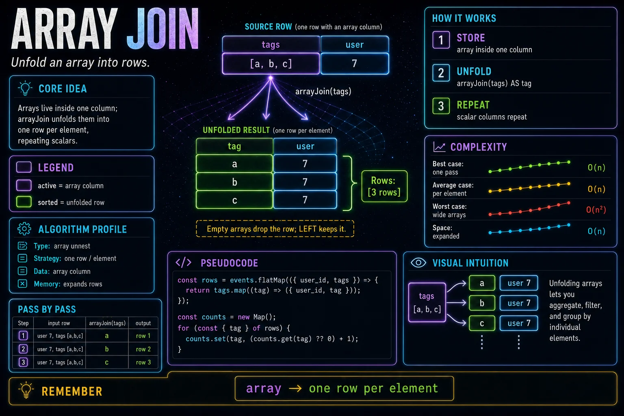The image size is (624, 416).
Task: Click 'row 1' in the output column
Action: tap(143, 336)
